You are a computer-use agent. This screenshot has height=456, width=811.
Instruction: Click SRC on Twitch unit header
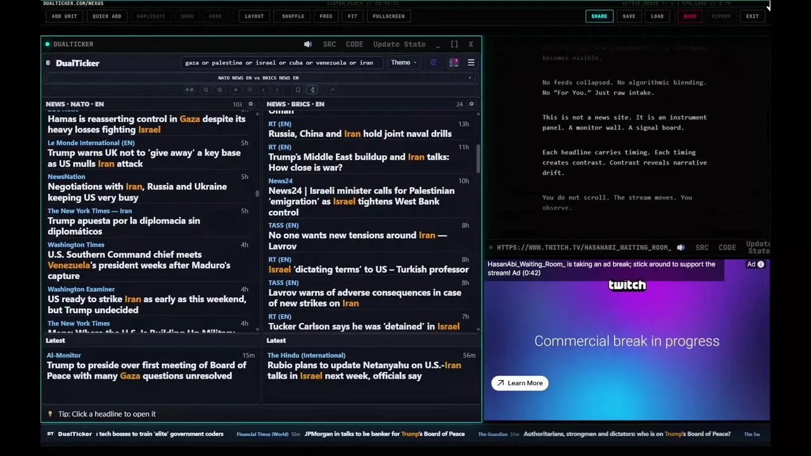click(x=702, y=248)
